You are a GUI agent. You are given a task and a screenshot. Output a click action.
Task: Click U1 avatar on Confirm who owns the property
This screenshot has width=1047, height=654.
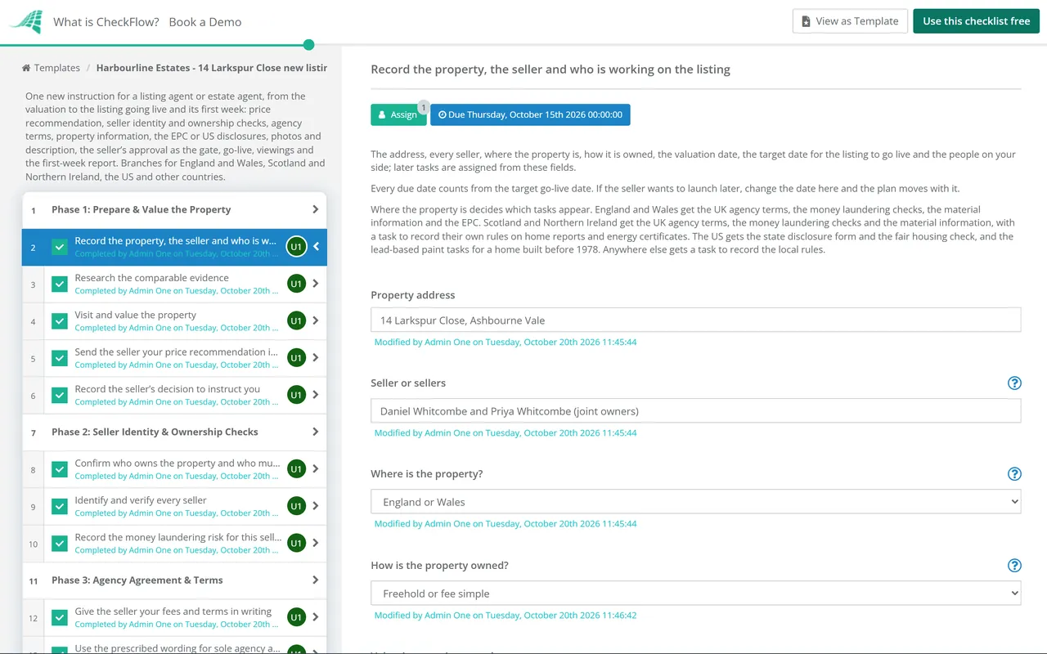point(296,469)
